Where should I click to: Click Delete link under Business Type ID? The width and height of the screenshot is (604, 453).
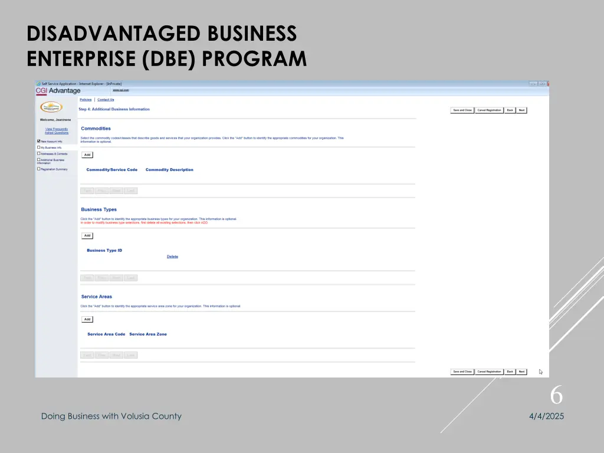(172, 257)
